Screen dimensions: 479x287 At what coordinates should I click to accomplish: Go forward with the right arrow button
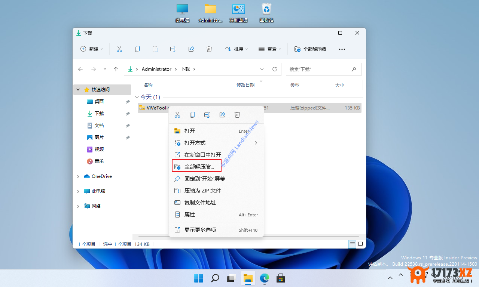94,69
